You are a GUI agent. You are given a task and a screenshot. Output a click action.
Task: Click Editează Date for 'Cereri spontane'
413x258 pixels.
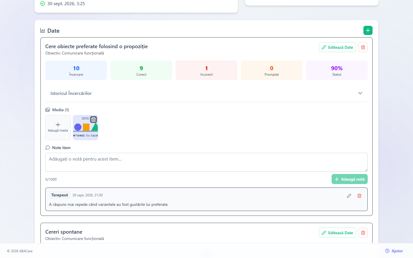[x=338, y=233]
